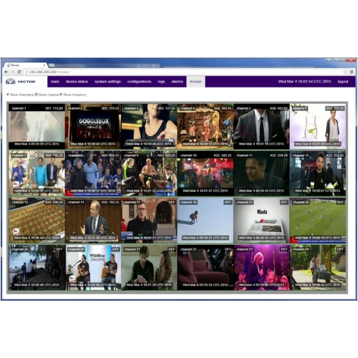Open the system settings menu item
The height and width of the screenshot is (358, 358).
point(107,82)
